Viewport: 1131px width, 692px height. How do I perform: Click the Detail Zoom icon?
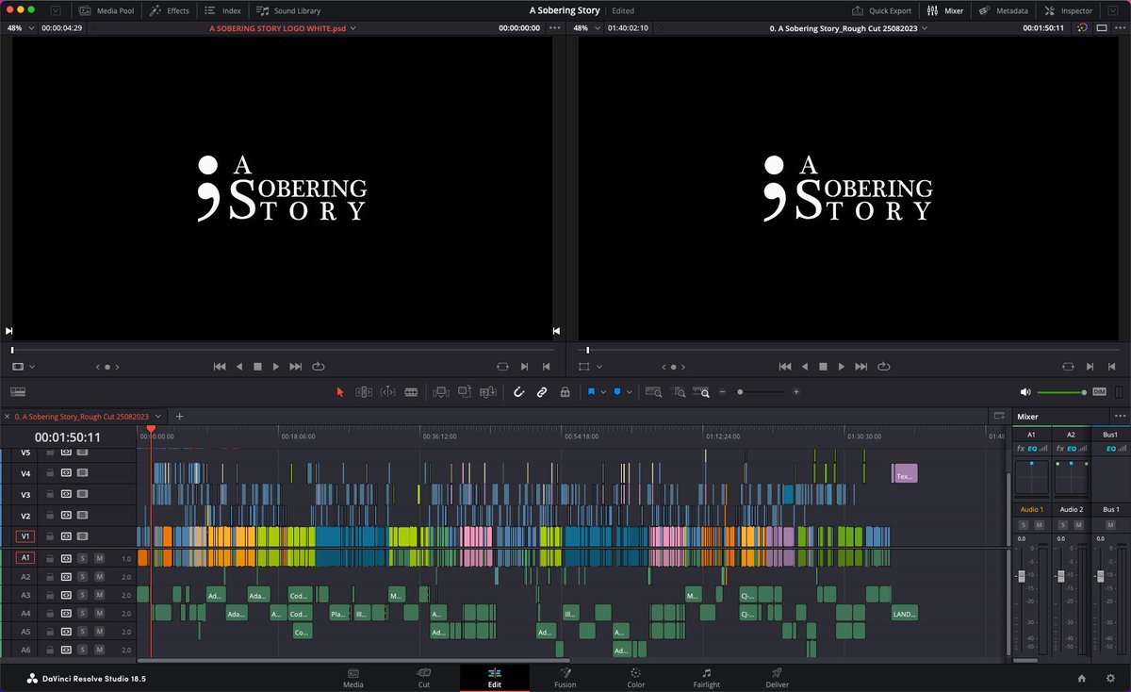tap(678, 392)
